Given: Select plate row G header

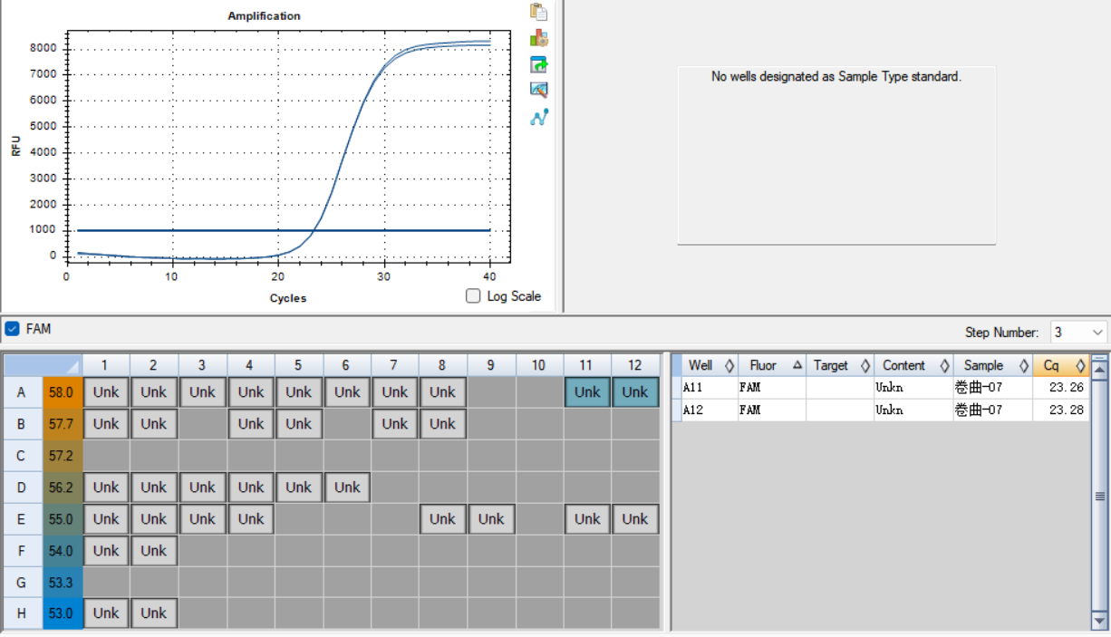Looking at the screenshot, I should tap(22, 582).
